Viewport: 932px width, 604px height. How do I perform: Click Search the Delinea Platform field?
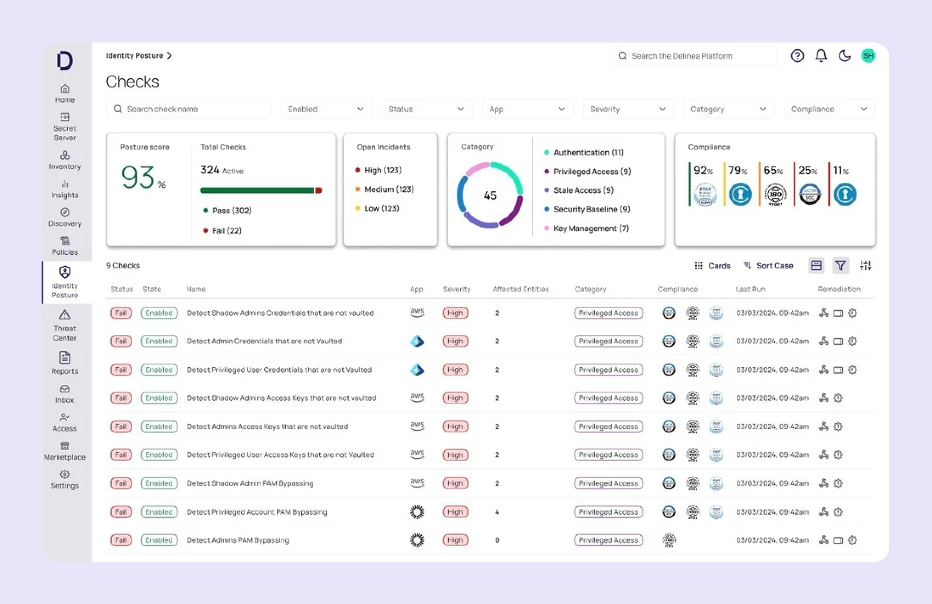click(x=693, y=56)
